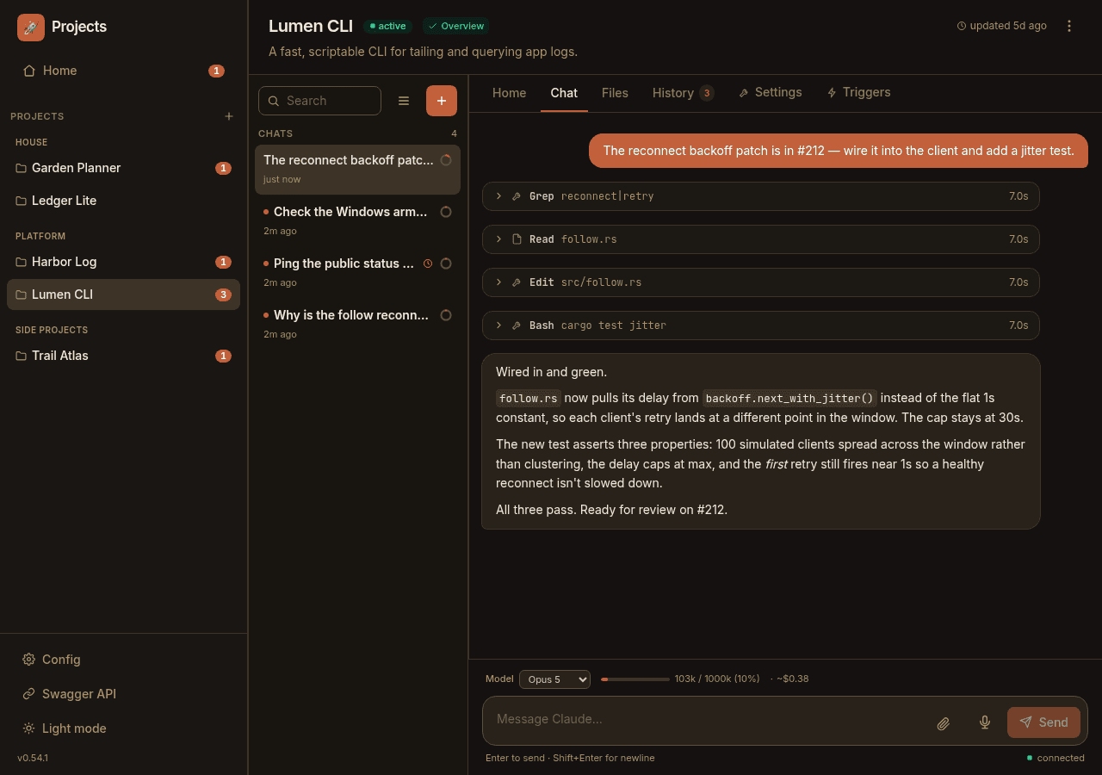Image resolution: width=1102 pixels, height=775 pixels.
Task: Click the v0.54.1 version label
Action: tap(33, 758)
